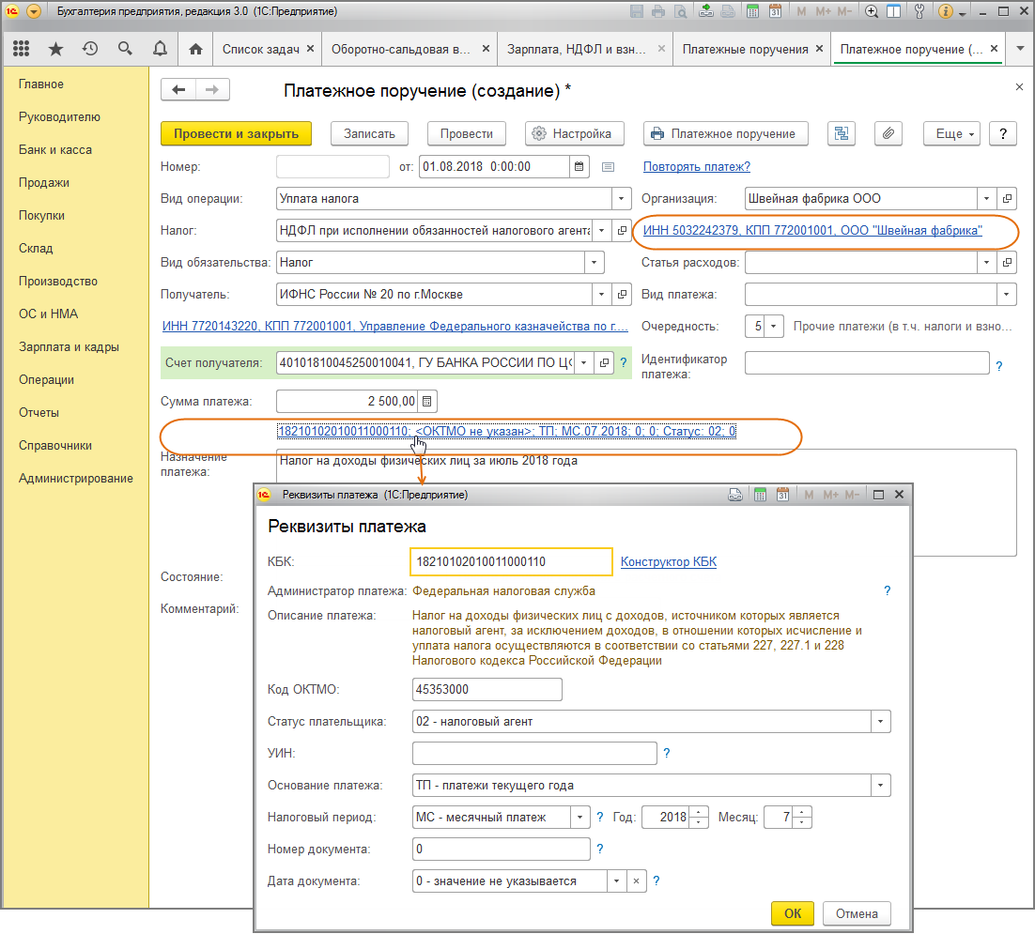Click the Провести и закрыть button
The height and width of the screenshot is (934, 1035).
236,133
